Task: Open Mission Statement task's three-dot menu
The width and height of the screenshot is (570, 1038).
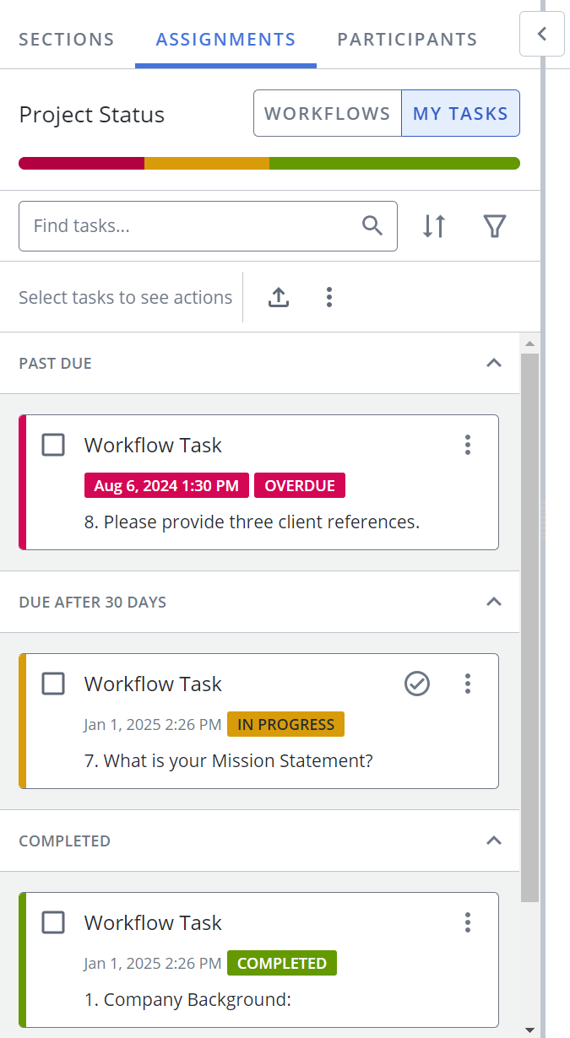Action: tap(468, 684)
